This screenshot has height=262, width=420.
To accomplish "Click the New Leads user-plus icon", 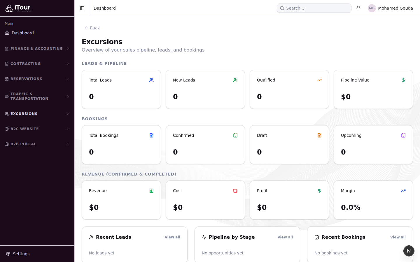I will tap(235, 80).
